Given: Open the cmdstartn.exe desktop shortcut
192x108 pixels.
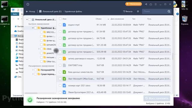Looking at the screenshot, I should pyautogui.click(x=5, y=22).
